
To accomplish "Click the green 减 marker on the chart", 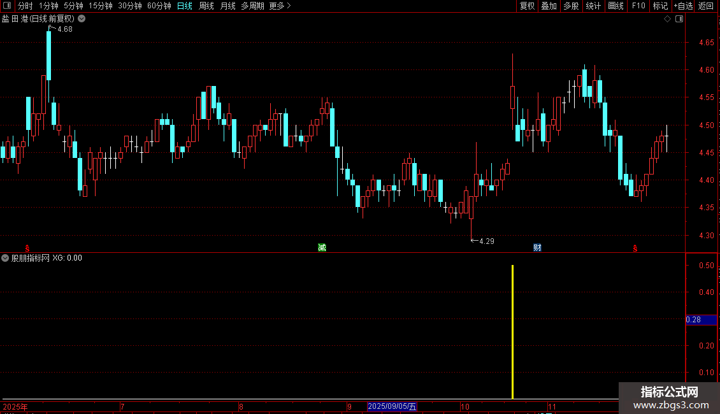I will click(x=322, y=247).
